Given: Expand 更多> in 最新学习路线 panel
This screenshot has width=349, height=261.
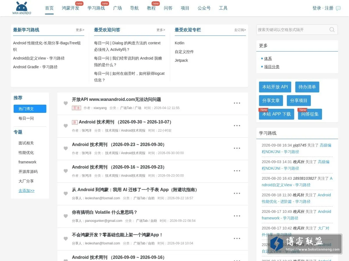Looking at the screenshot, I should 80,30.
